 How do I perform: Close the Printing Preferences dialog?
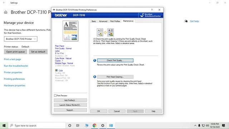(159, 10)
